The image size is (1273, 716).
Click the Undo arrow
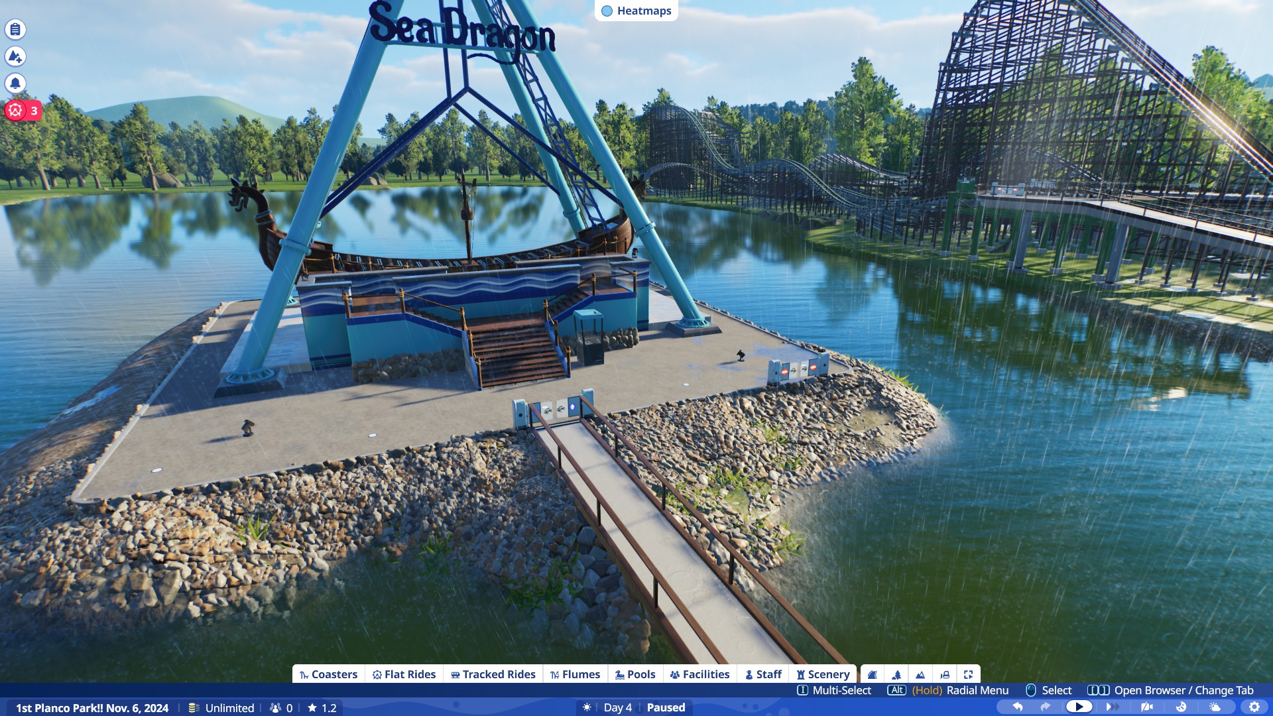pos(1018,707)
